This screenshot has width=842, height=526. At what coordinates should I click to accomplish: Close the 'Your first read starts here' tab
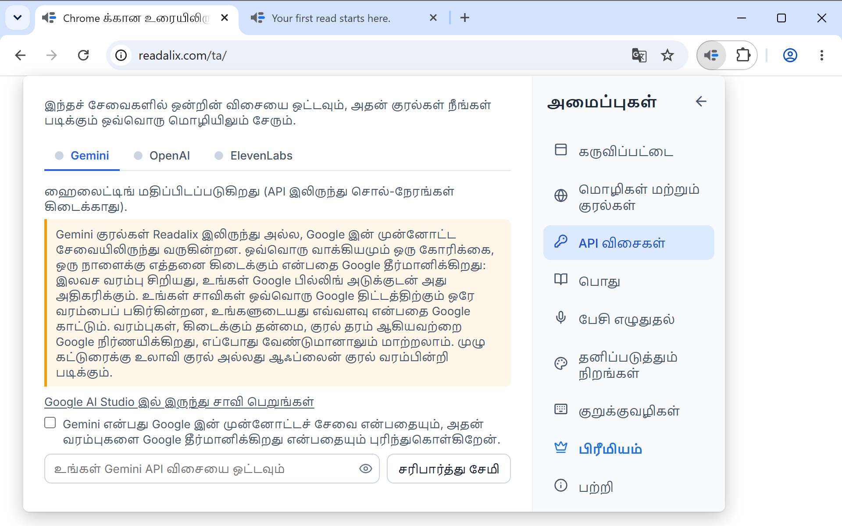coord(433,18)
